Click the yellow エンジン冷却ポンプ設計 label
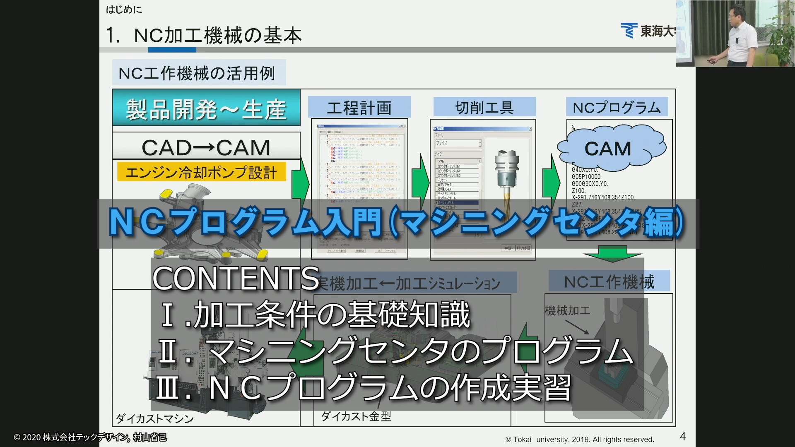Image resolution: width=795 pixels, height=447 pixels. point(202,172)
